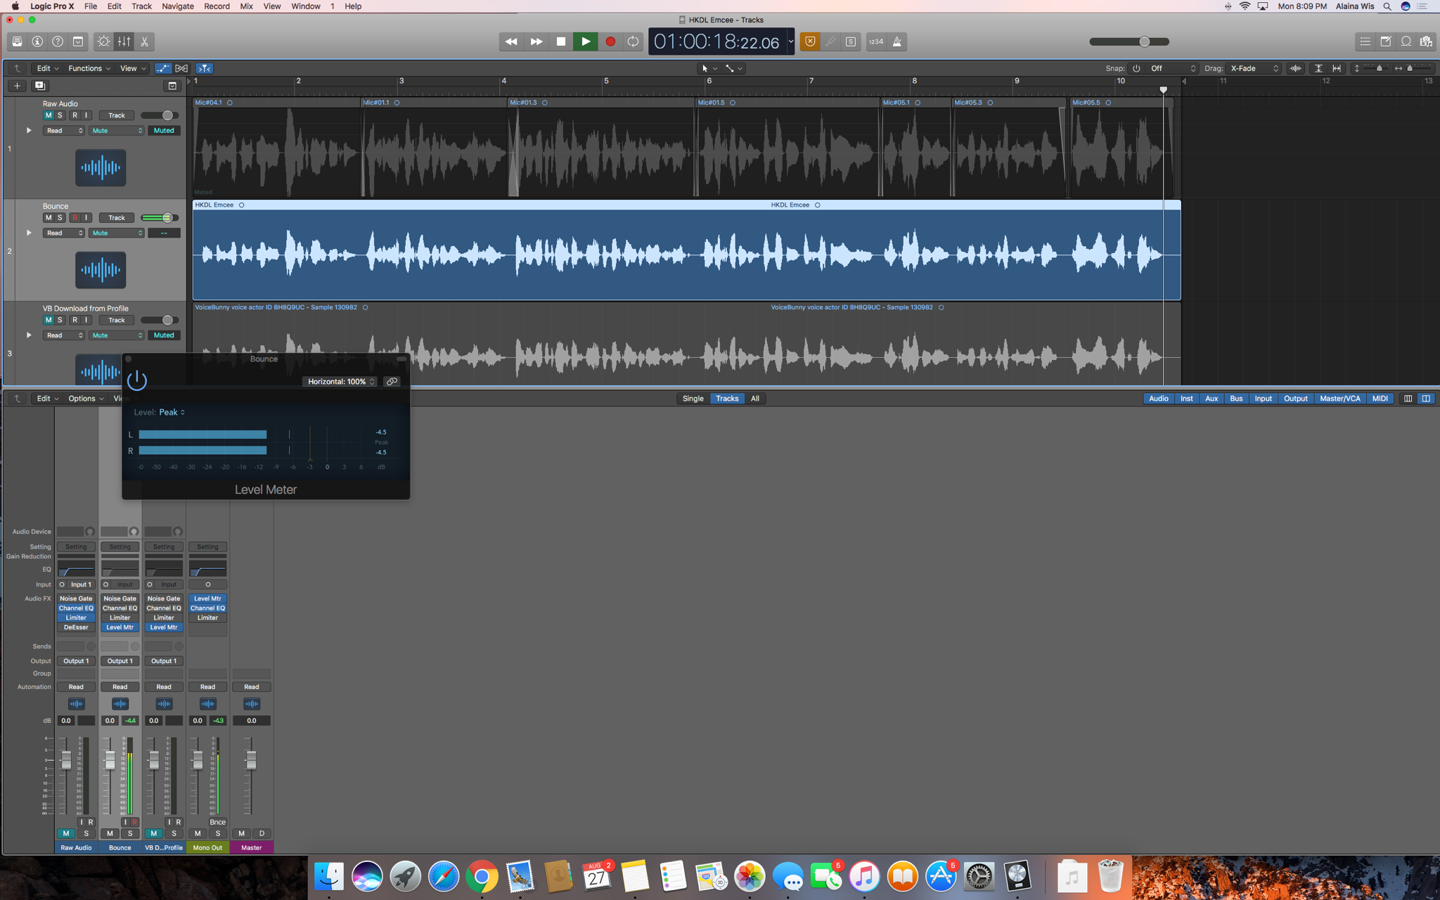Solo the Bounce track in header
This screenshot has width=1440, height=900.
[60, 218]
